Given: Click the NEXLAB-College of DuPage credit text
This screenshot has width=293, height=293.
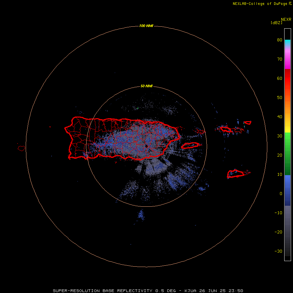Looking at the screenshot, I should 260,4.
